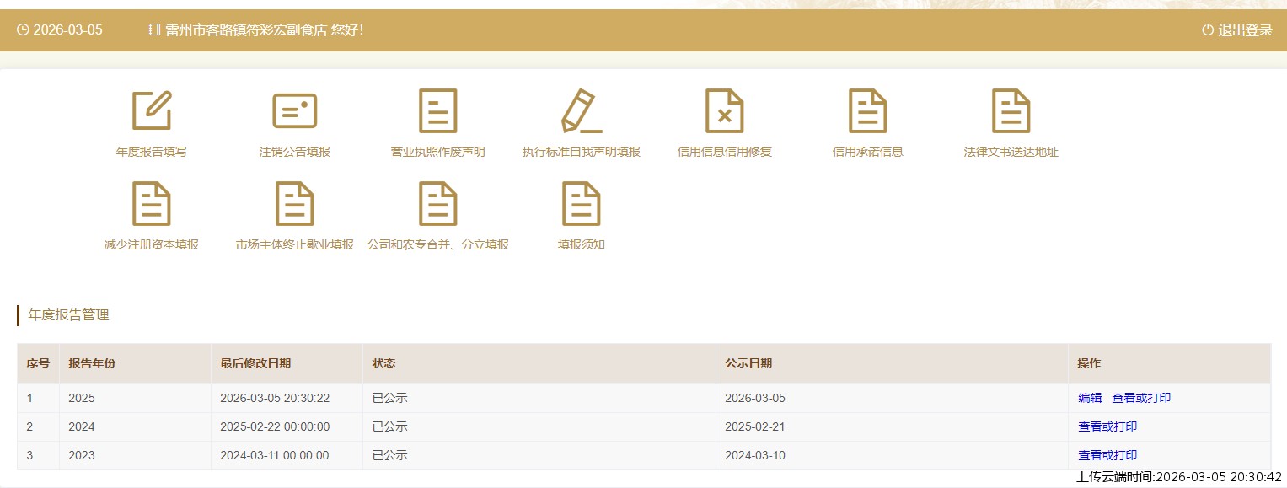Image resolution: width=1287 pixels, height=488 pixels.
Task: Open the 填报须知 document icon
Action: pyautogui.click(x=582, y=203)
